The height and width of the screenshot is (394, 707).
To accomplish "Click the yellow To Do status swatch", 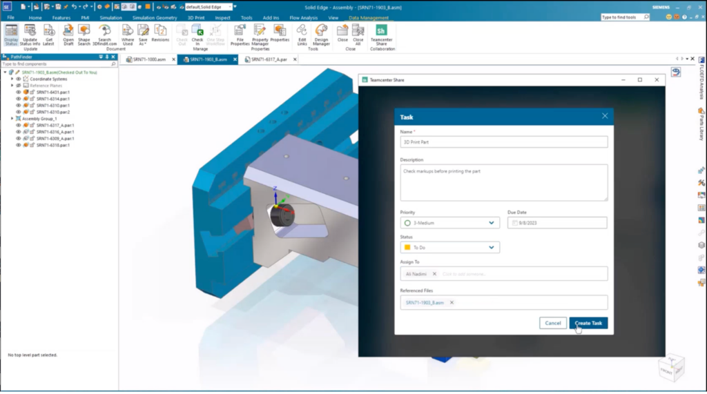I will [407, 247].
